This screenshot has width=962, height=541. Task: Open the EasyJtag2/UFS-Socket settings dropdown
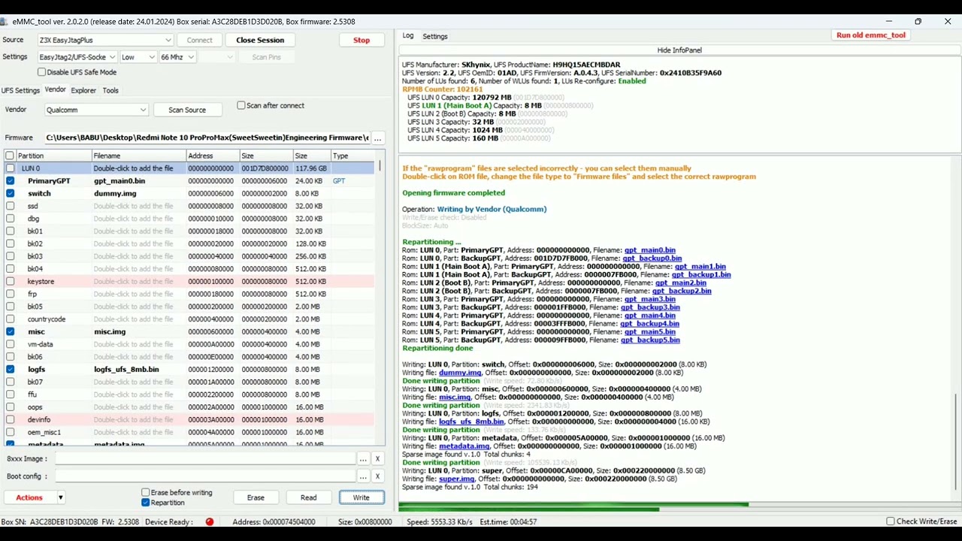(77, 57)
